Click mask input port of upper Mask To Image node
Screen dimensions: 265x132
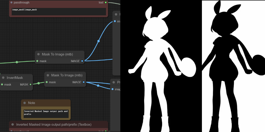tap(37, 61)
